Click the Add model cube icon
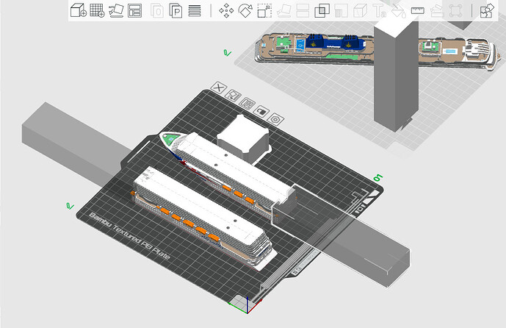 click(x=79, y=10)
